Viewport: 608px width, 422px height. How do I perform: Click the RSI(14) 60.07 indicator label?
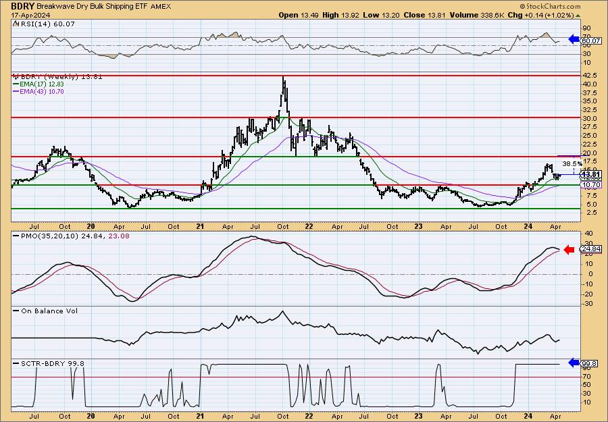coord(47,24)
